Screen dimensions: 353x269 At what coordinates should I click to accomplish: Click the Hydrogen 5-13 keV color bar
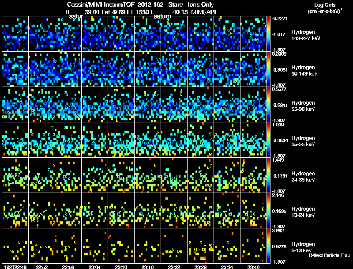[x=268, y=246]
